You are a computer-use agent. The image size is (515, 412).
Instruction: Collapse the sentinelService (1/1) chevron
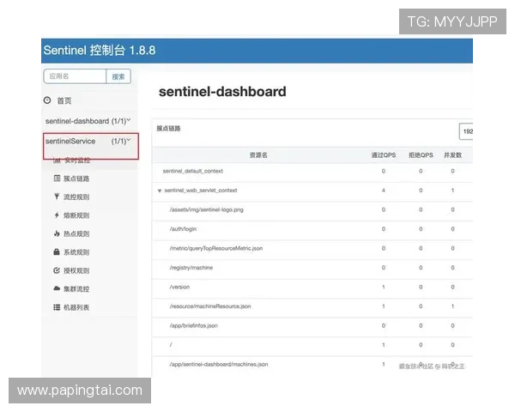click(129, 140)
